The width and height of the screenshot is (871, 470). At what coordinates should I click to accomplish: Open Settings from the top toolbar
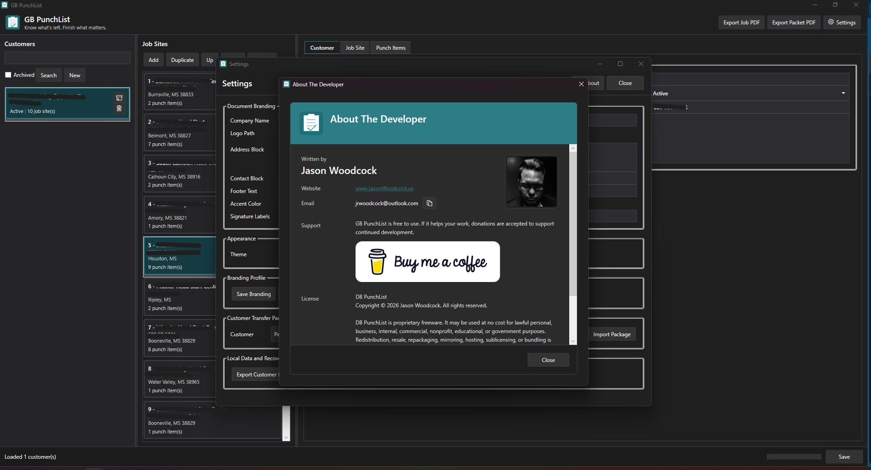842,23
